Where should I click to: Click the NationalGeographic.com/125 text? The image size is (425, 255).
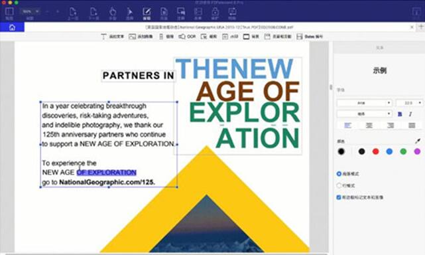107,182
